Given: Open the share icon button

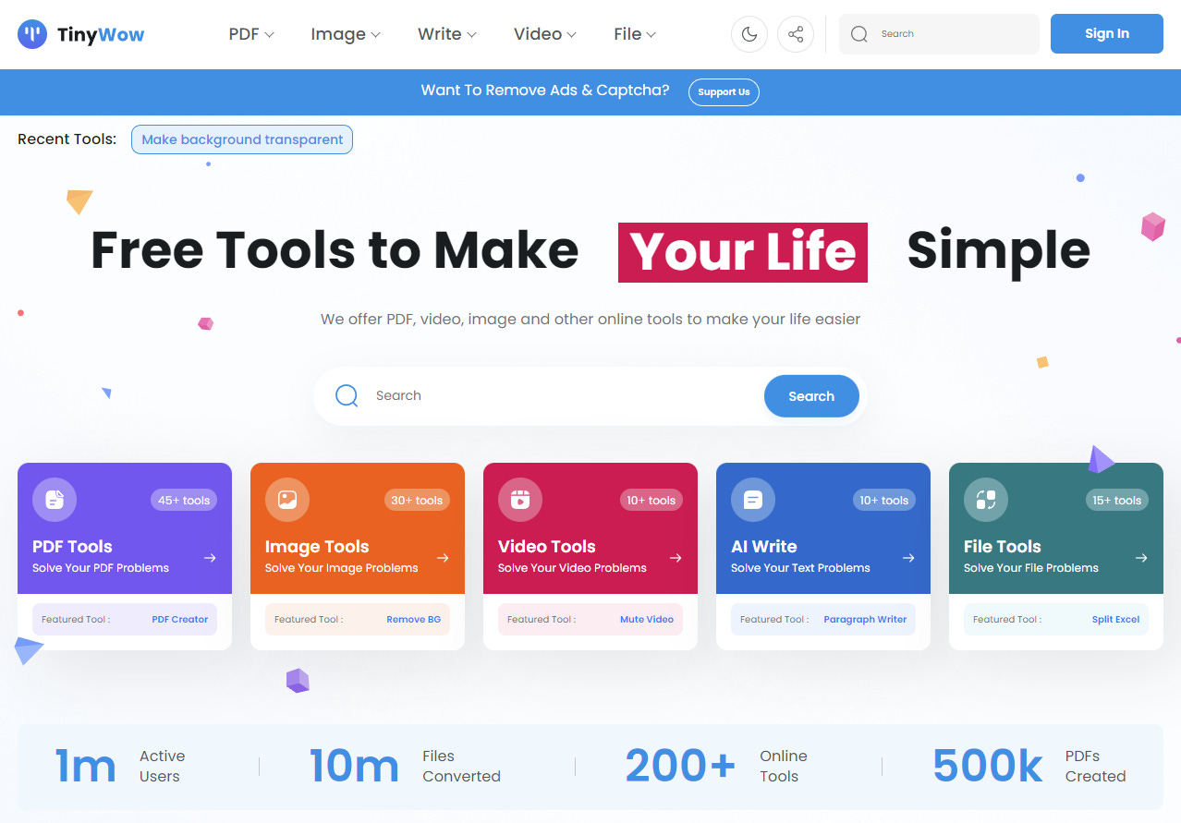Looking at the screenshot, I should (x=796, y=34).
